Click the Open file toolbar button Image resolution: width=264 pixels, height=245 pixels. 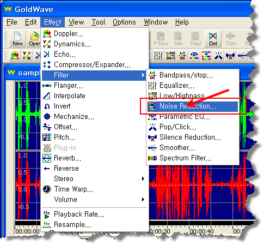click(34, 39)
